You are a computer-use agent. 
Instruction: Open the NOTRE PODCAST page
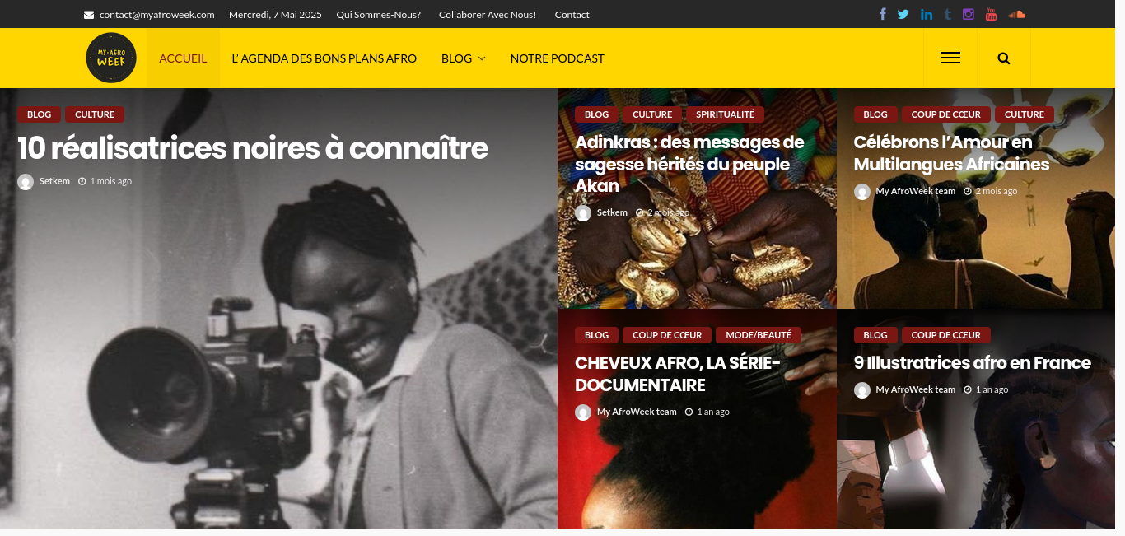(558, 58)
